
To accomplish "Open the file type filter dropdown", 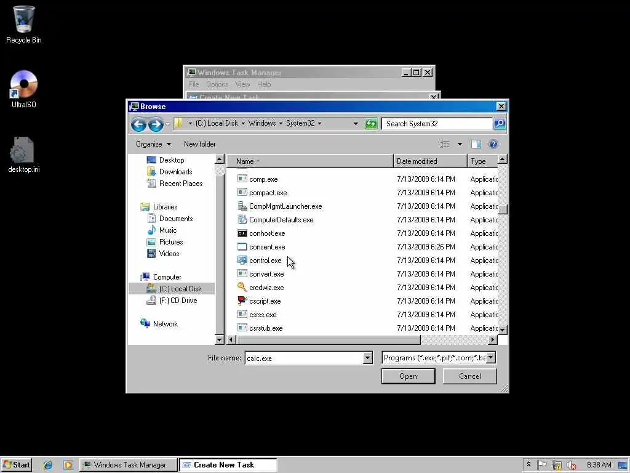I will tap(491, 357).
